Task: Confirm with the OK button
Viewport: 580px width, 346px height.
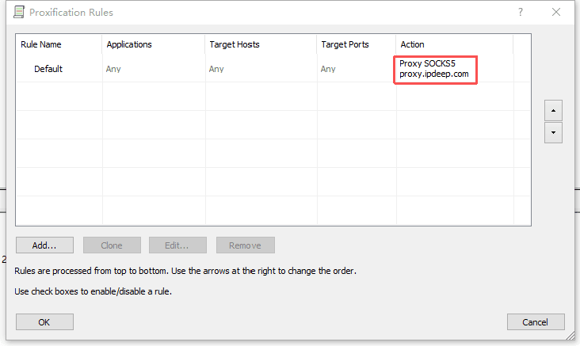Action: [x=44, y=322]
